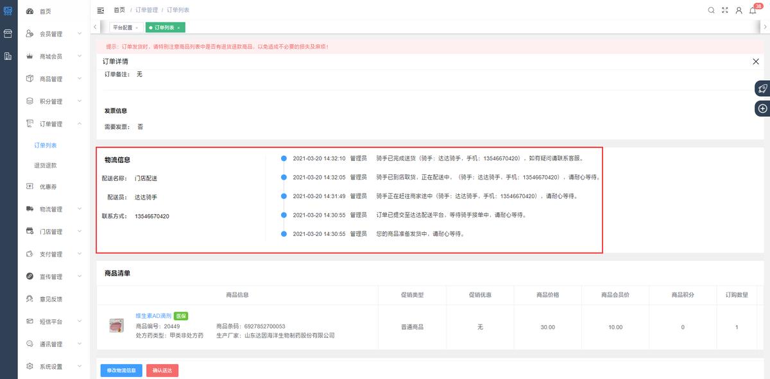Select the mall cart icon in dark rail
770x379 pixels.
8,12
